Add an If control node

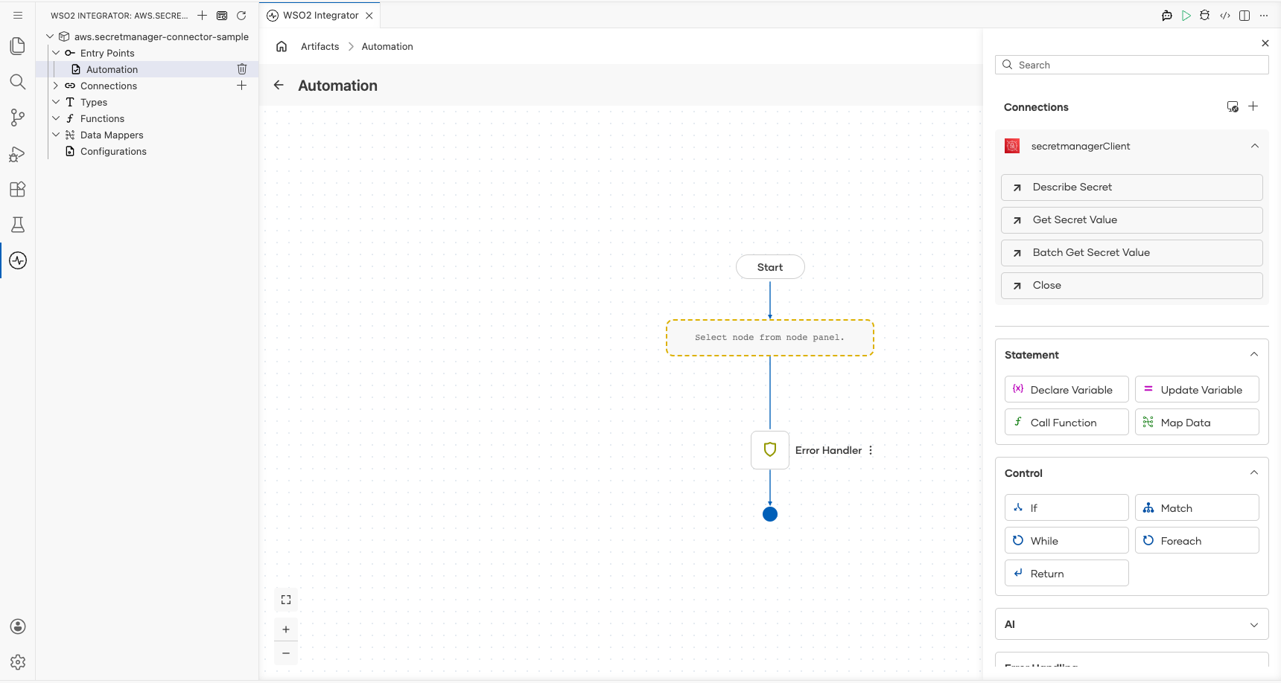[1067, 507]
